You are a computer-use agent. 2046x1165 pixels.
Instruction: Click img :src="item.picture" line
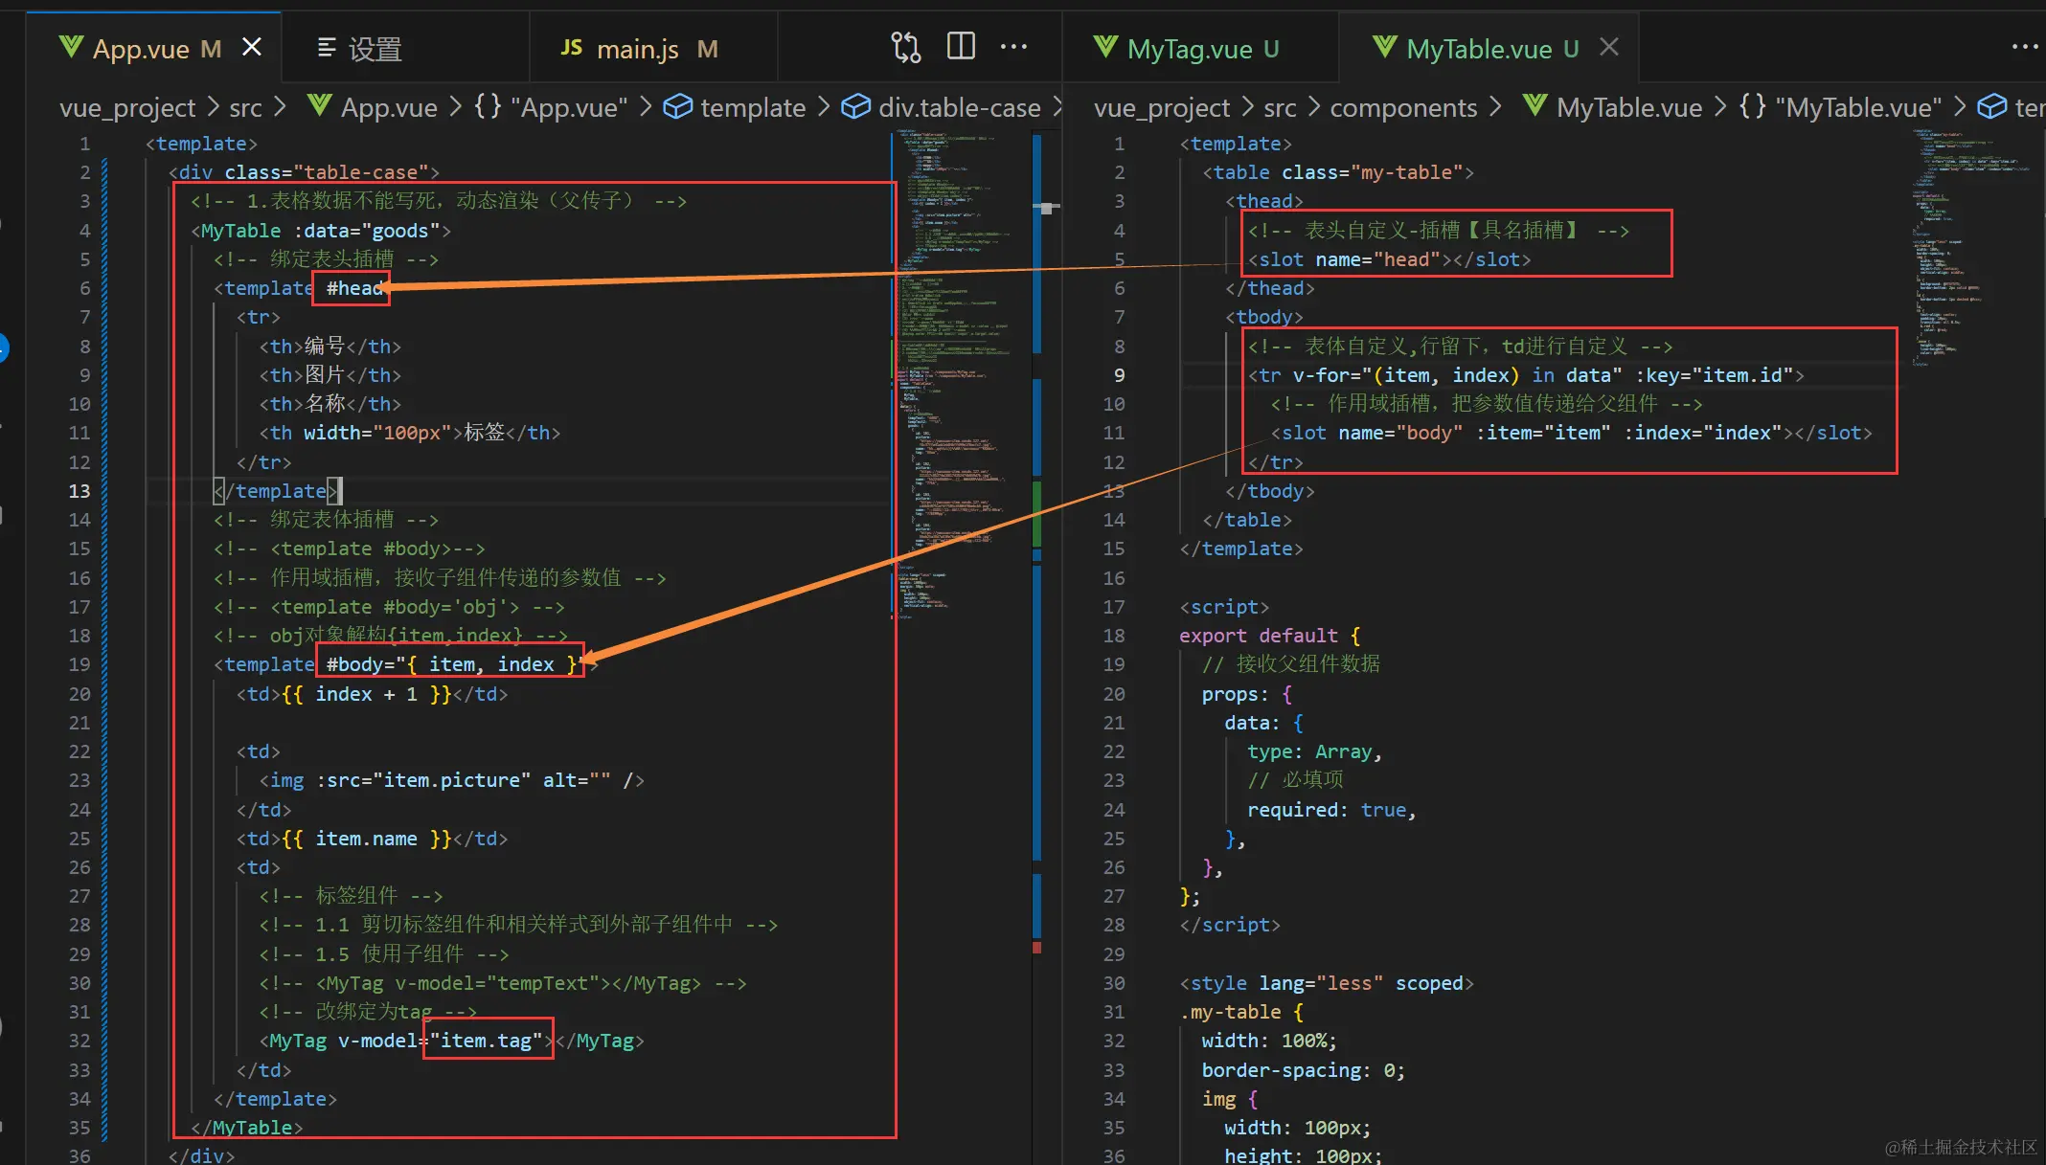click(x=452, y=780)
